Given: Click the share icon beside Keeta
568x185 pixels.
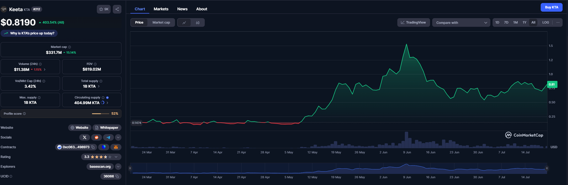Looking at the screenshot, I should [x=117, y=9].
